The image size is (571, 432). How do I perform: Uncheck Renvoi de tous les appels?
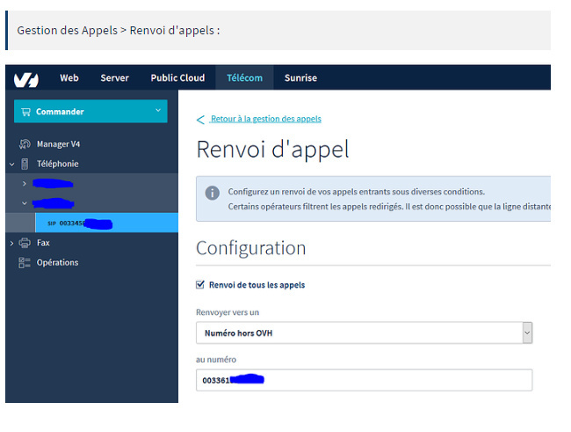pyautogui.click(x=200, y=285)
